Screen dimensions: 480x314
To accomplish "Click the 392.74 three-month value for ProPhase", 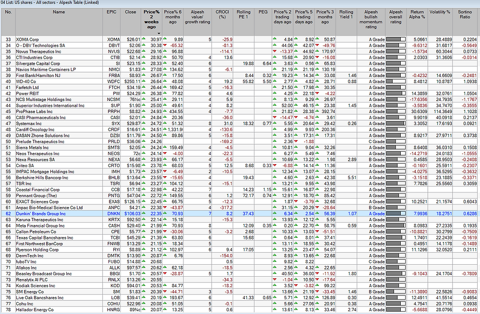I will 325,112.
